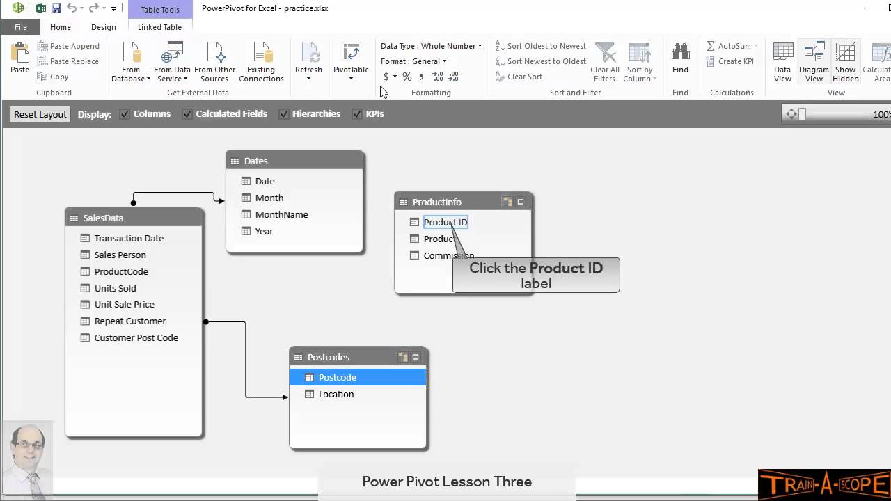
Task: Click Clear Sort
Action: tap(519, 77)
